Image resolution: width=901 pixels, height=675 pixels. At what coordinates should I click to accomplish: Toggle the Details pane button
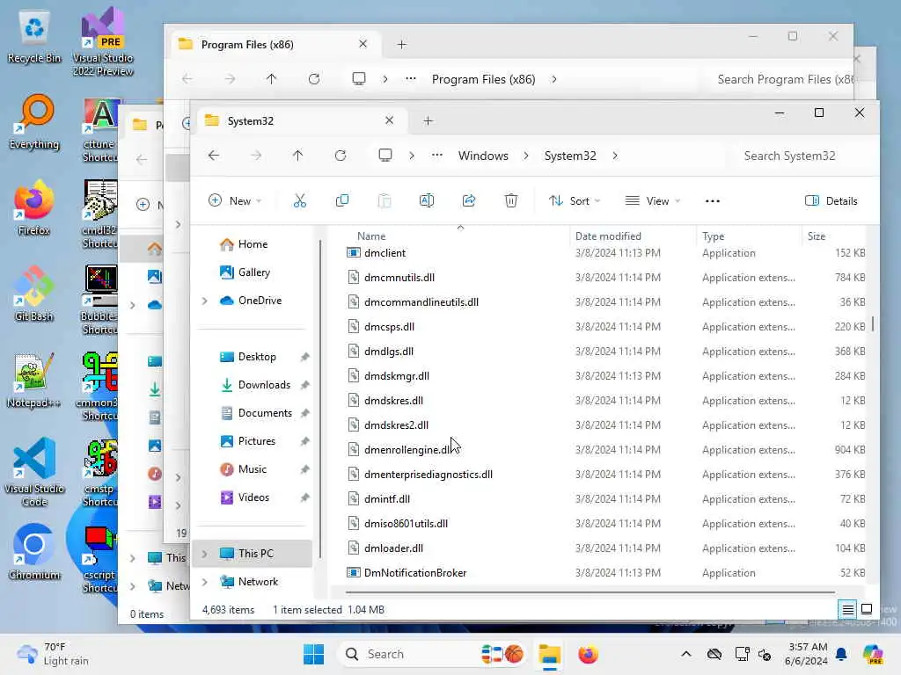[831, 200]
